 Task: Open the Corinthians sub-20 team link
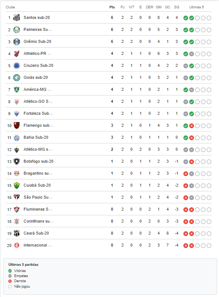38,221
